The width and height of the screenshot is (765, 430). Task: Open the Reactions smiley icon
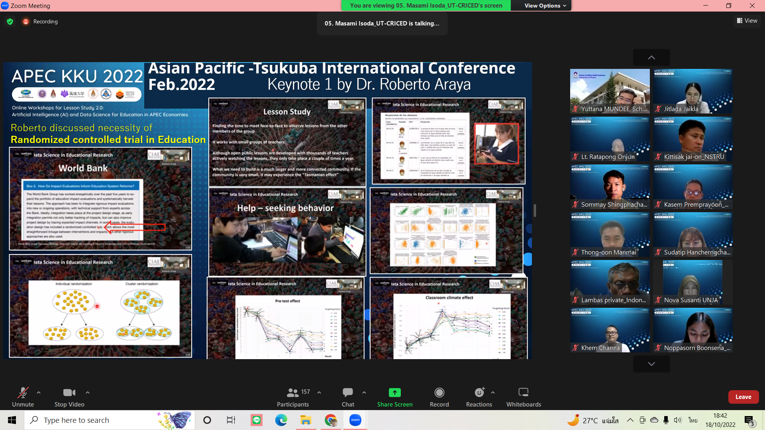[479, 393]
